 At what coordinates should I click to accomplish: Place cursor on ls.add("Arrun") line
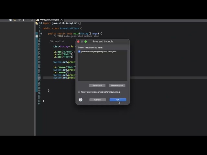[64, 52]
